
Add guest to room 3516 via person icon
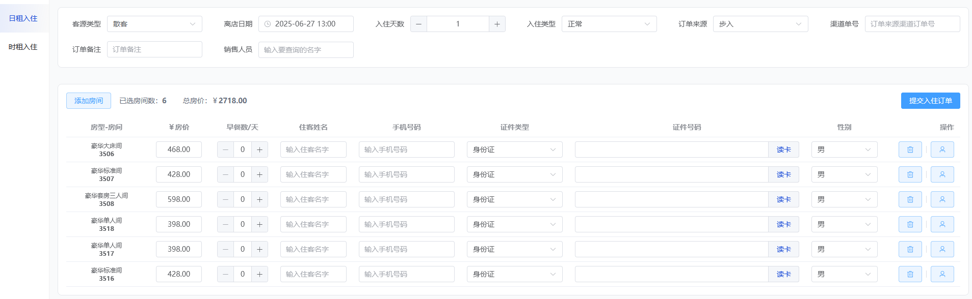point(942,274)
